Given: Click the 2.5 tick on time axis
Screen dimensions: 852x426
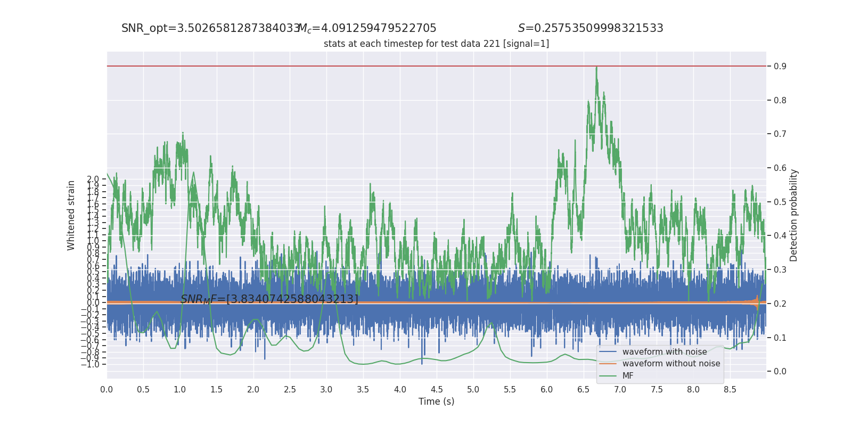Looking at the screenshot, I should coord(290,390).
